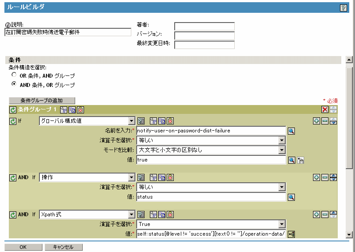The height and width of the screenshot is (252, 355).
Task: Select the AND 条件, OR グループ radio button
Action: pos(14,84)
